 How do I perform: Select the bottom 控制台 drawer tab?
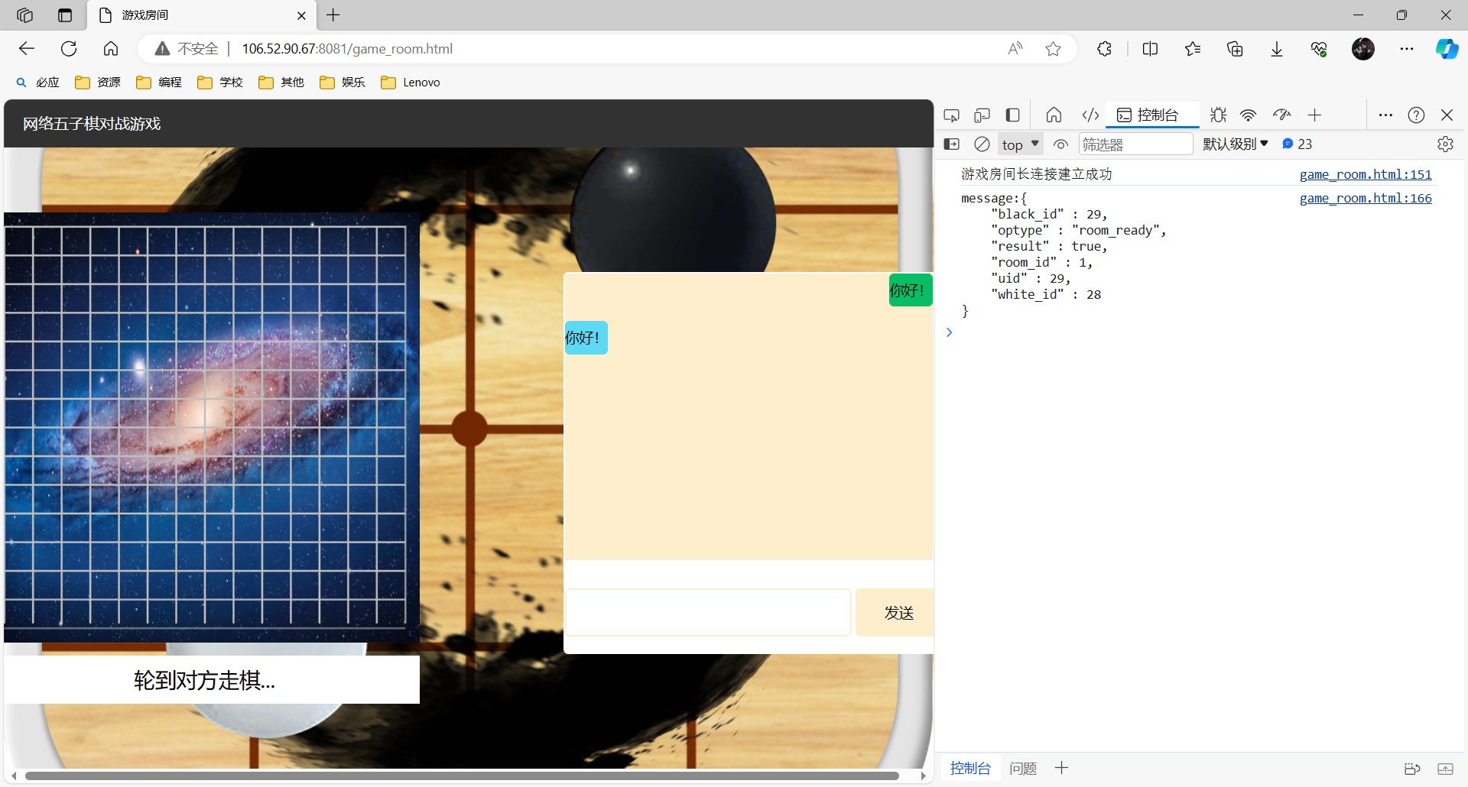click(970, 769)
